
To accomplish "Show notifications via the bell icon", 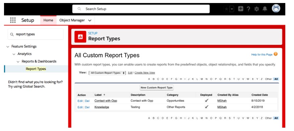I will coord(265,9).
